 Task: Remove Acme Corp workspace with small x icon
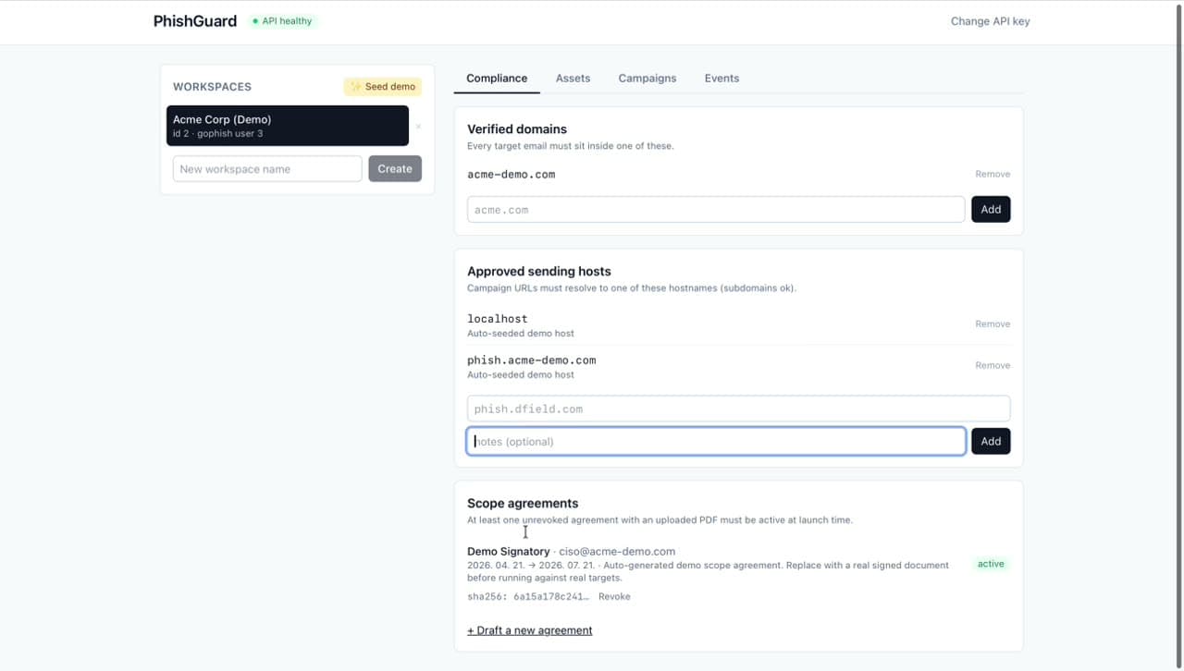click(x=418, y=127)
